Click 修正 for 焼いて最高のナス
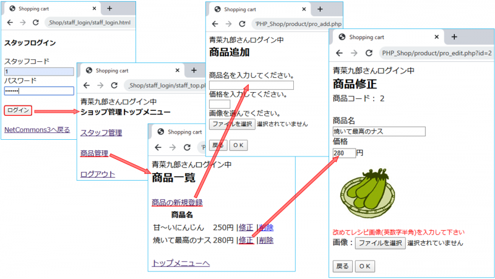 point(246,240)
